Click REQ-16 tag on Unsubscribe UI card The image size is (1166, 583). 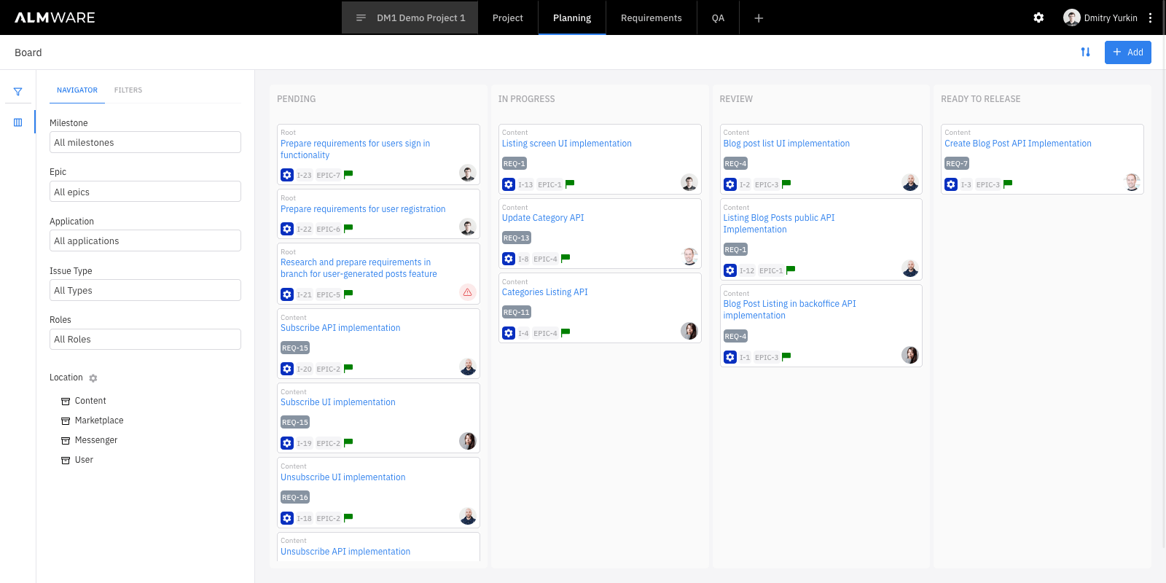pyautogui.click(x=295, y=497)
